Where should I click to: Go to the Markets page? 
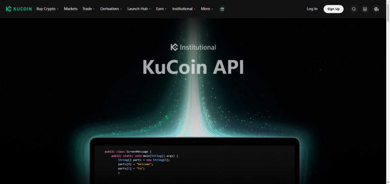pos(70,9)
